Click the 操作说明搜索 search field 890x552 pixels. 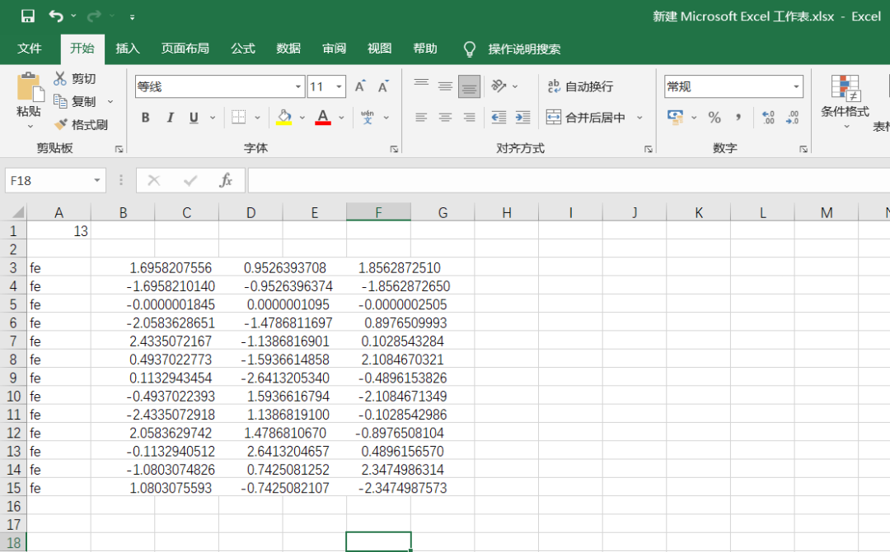coord(524,49)
